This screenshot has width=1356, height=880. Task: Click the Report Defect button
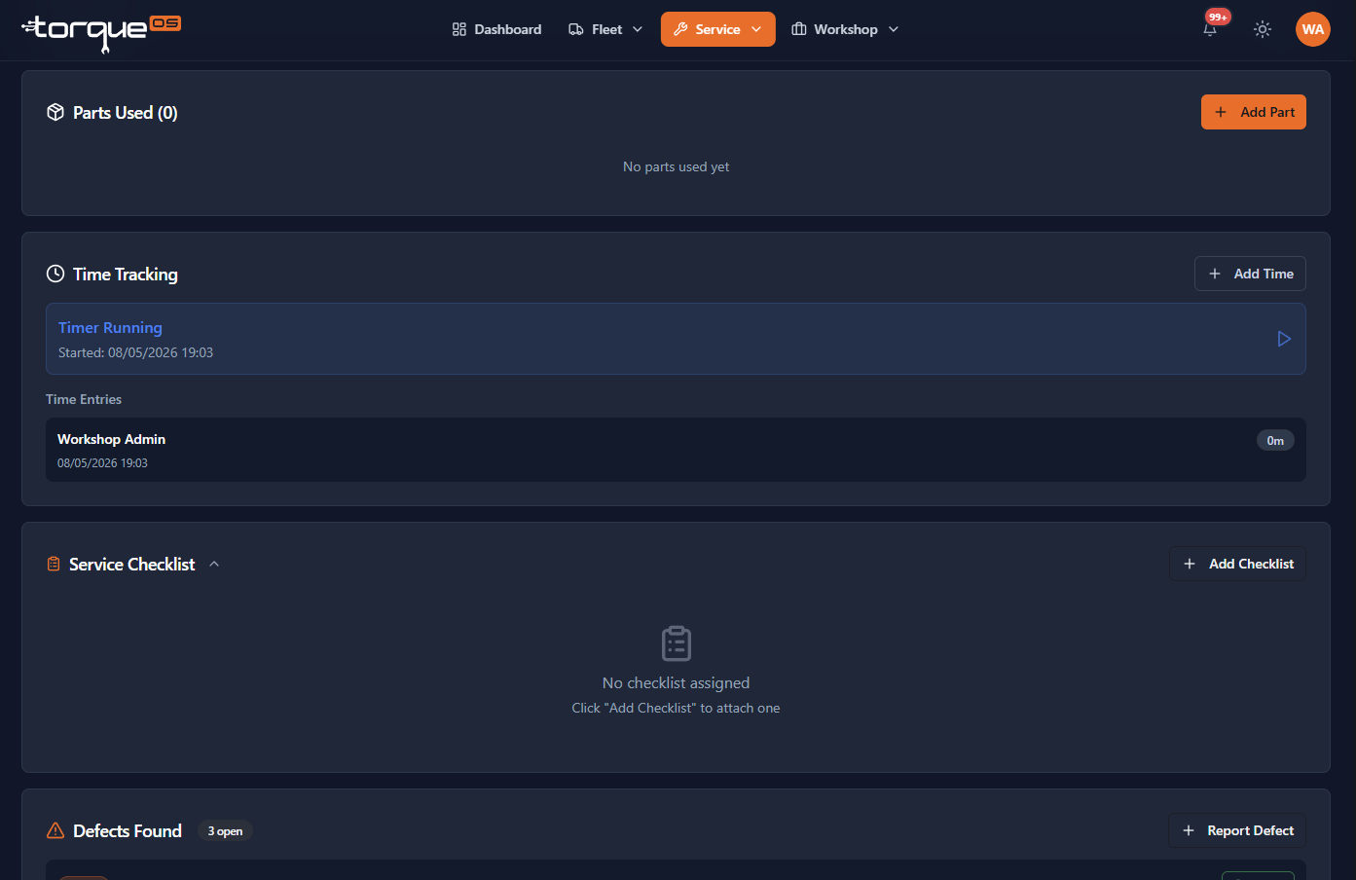pyautogui.click(x=1237, y=830)
